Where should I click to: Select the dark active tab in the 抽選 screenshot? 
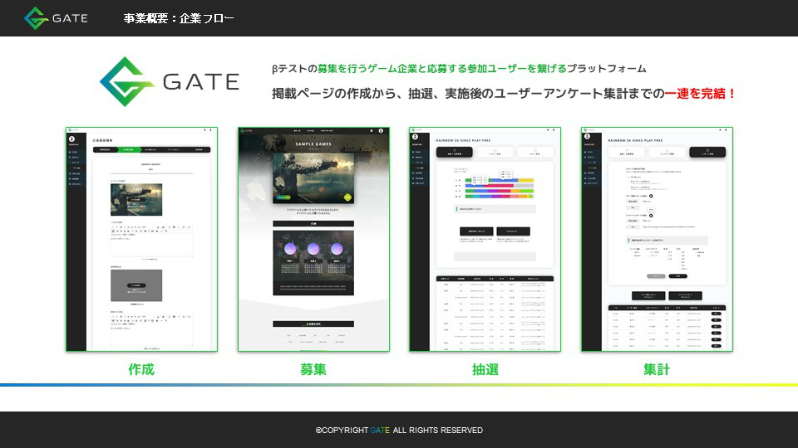[x=455, y=152]
